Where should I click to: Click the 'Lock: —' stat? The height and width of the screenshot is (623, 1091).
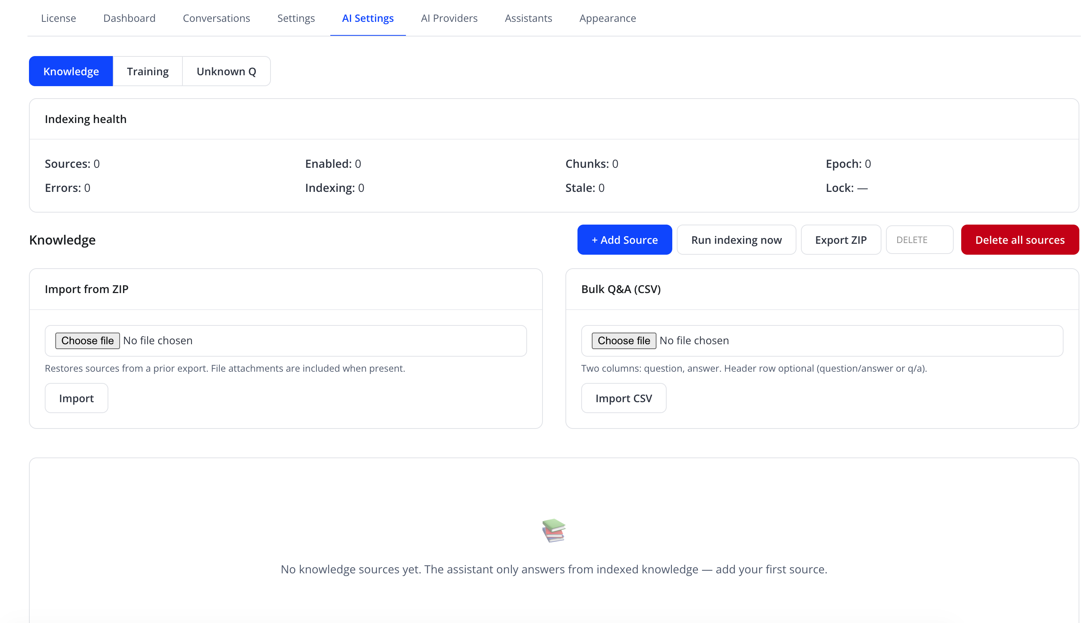(x=846, y=188)
